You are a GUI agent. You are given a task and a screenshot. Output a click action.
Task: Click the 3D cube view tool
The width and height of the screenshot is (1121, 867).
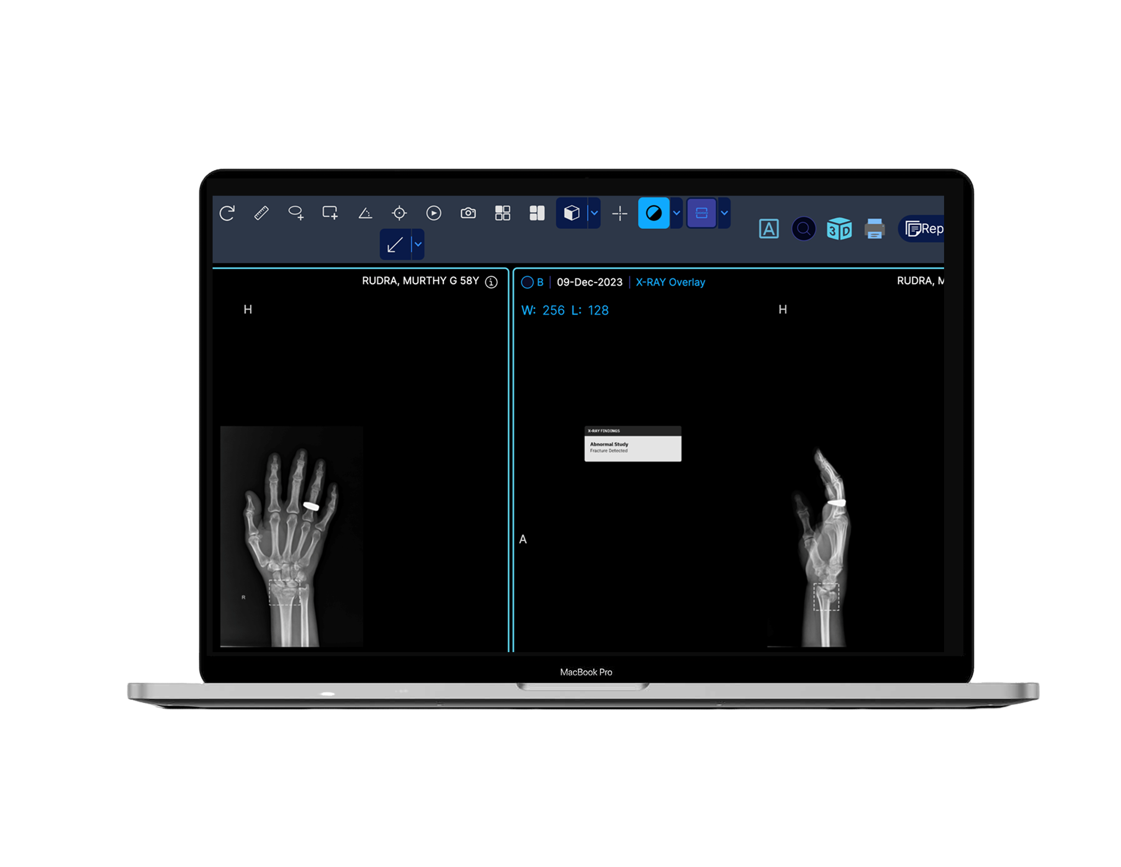[x=571, y=213]
